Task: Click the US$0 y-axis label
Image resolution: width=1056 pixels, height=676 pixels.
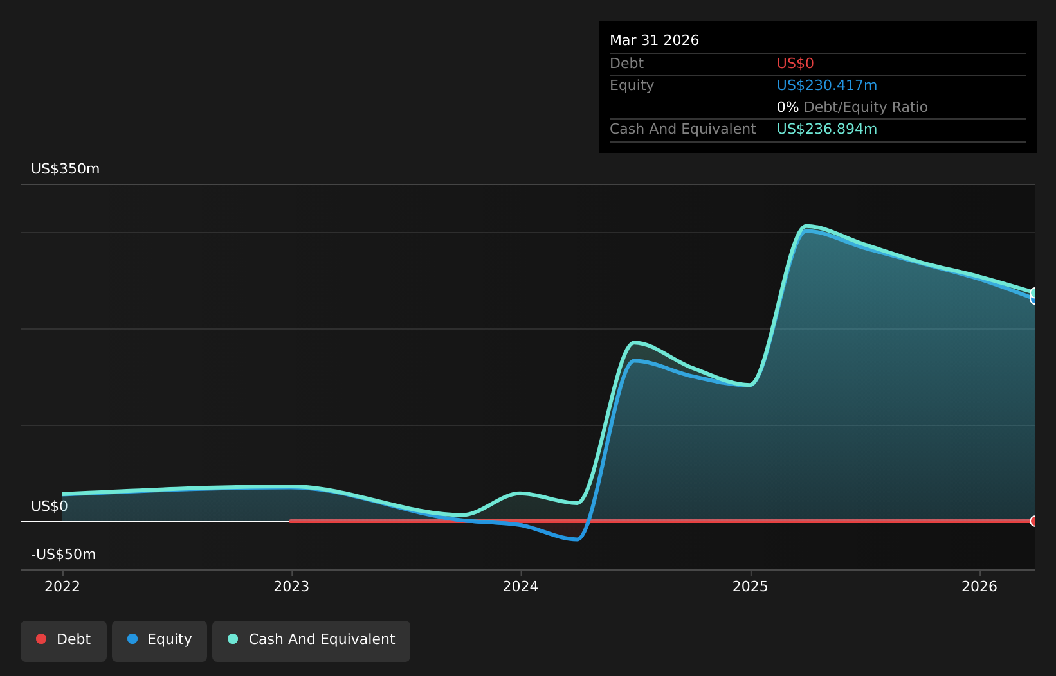Action: point(50,506)
